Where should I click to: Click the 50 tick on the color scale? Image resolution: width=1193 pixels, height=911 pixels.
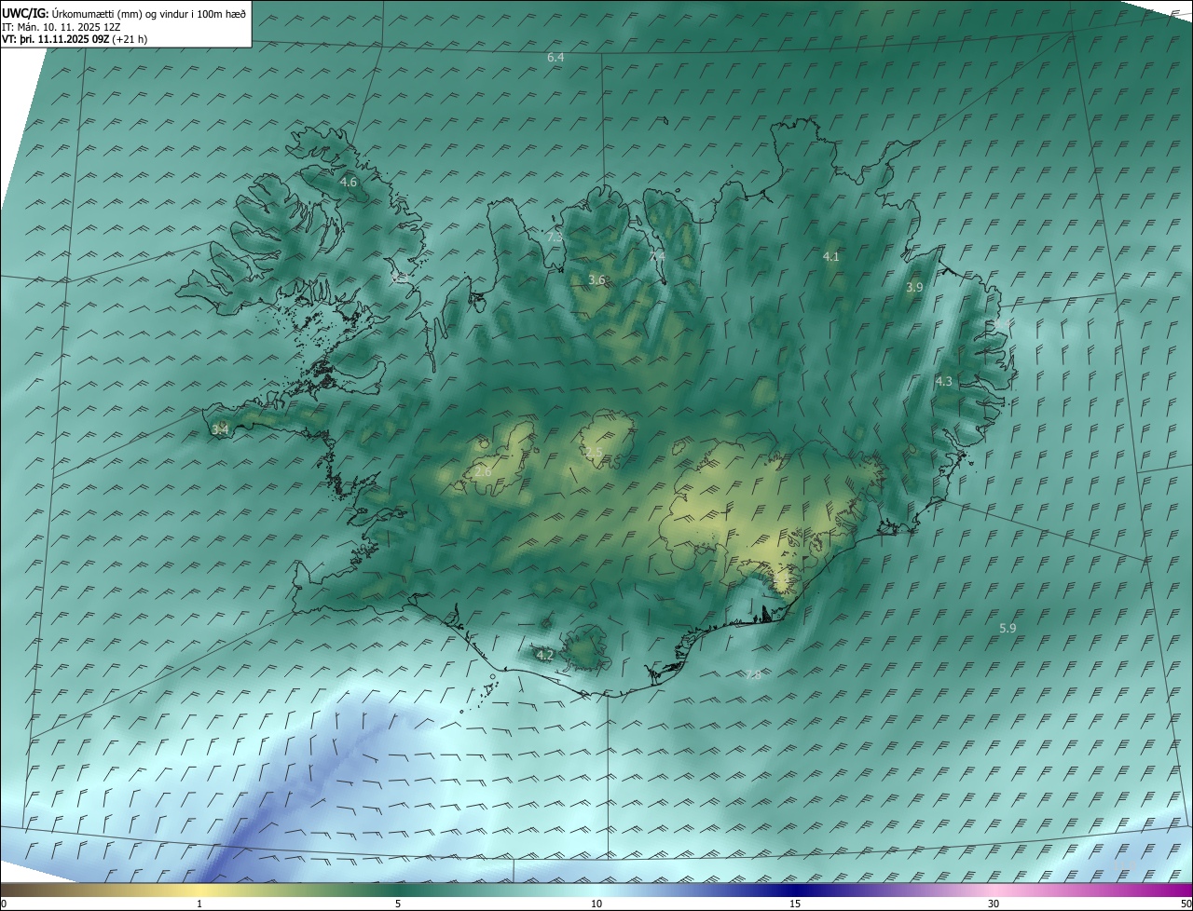click(x=1186, y=904)
